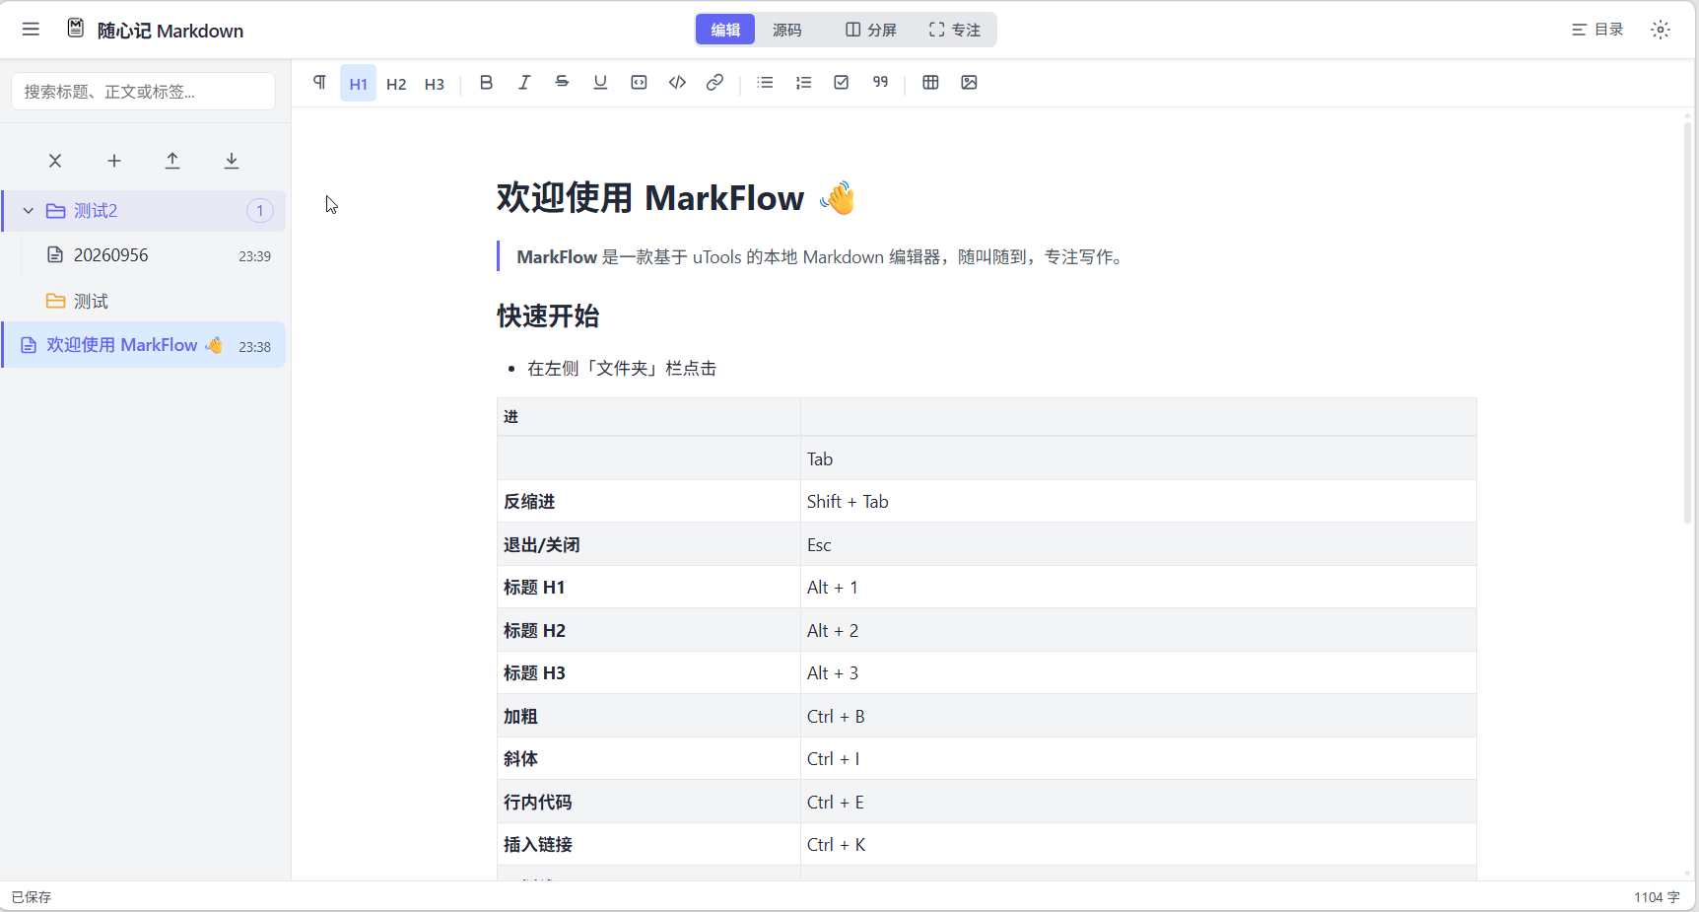Apply inline code formatting icon

point(677,83)
